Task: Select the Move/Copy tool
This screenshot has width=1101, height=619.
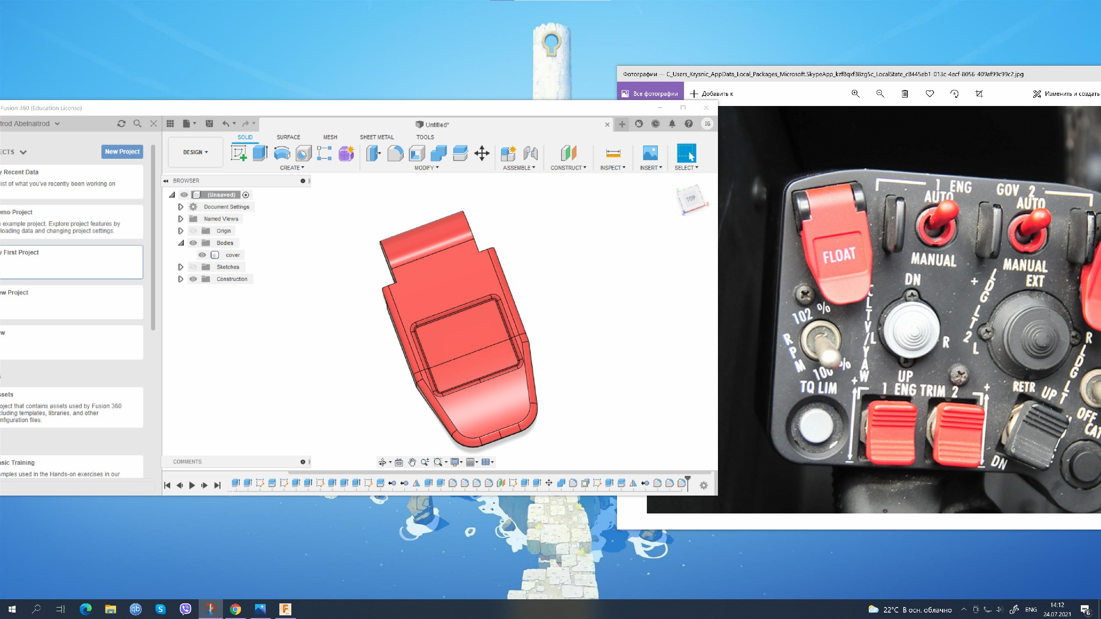Action: pos(482,153)
